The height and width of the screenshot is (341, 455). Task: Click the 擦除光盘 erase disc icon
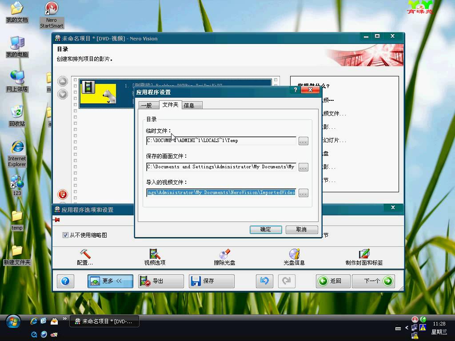click(x=224, y=257)
